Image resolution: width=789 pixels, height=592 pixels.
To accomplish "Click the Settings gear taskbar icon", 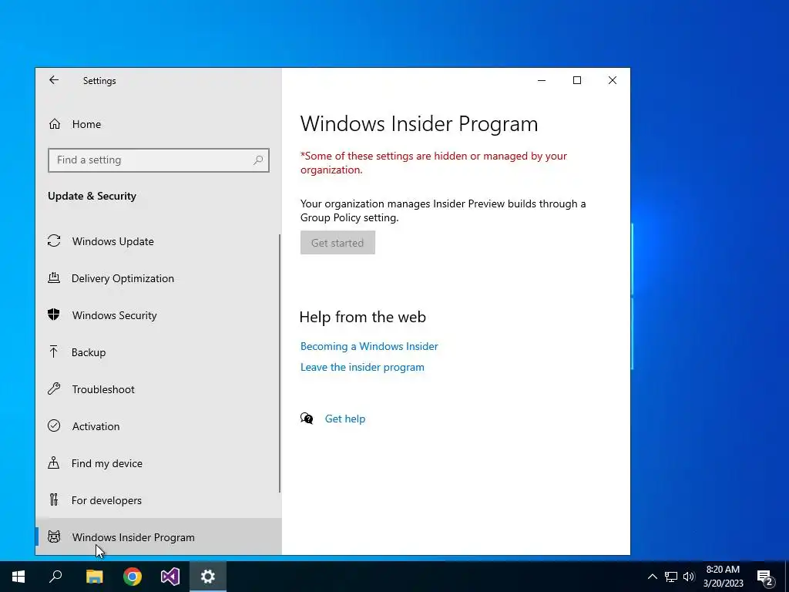I will point(208,577).
